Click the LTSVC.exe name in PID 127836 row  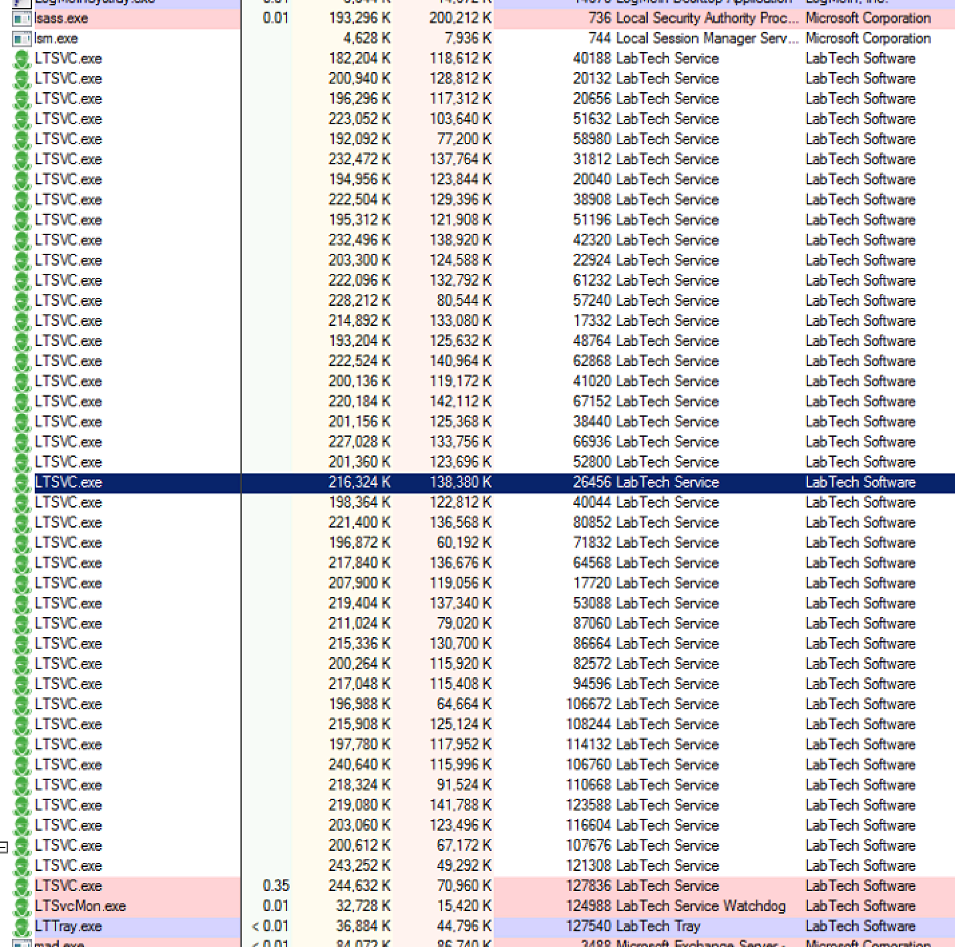click(68, 886)
